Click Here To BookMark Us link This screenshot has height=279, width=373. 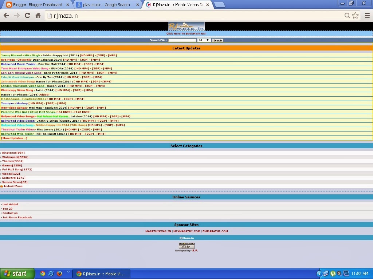point(186,34)
